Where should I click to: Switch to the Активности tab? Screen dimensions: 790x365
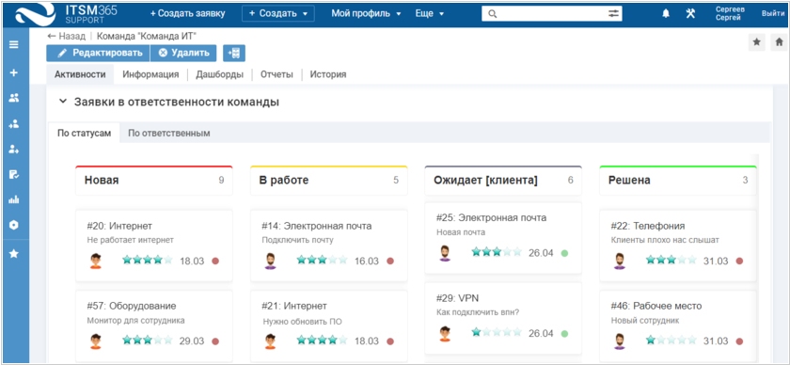pyautogui.click(x=80, y=74)
